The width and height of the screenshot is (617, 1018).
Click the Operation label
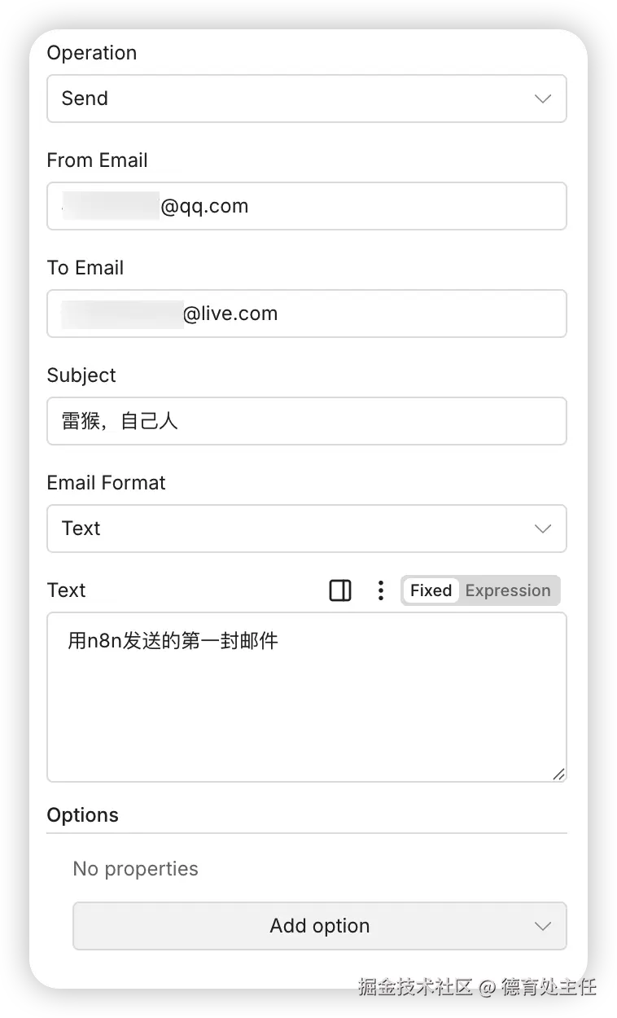pyautogui.click(x=92, y=53)
